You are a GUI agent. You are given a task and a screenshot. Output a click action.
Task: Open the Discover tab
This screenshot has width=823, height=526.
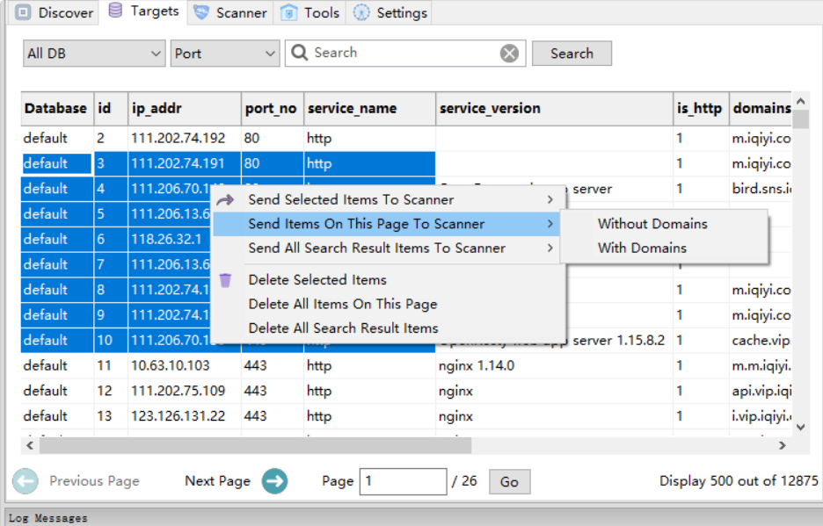pos(54,12)
